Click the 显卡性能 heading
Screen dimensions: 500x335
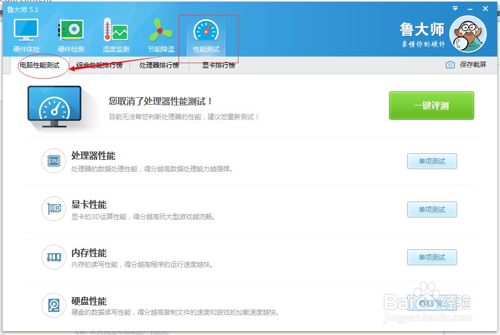89,205
